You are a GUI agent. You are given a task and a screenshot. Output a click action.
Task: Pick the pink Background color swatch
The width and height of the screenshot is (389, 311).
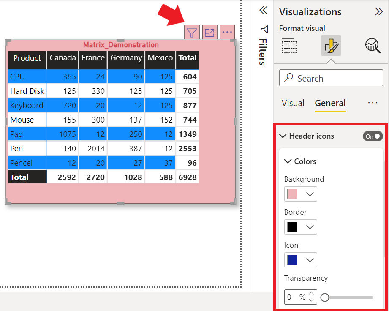coord(292,194)
